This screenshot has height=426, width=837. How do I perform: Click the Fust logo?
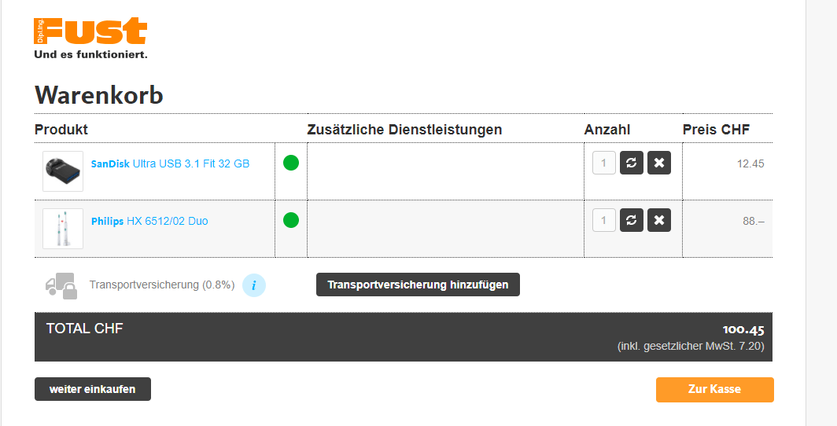pyautogui.click(x=90, y=38)
